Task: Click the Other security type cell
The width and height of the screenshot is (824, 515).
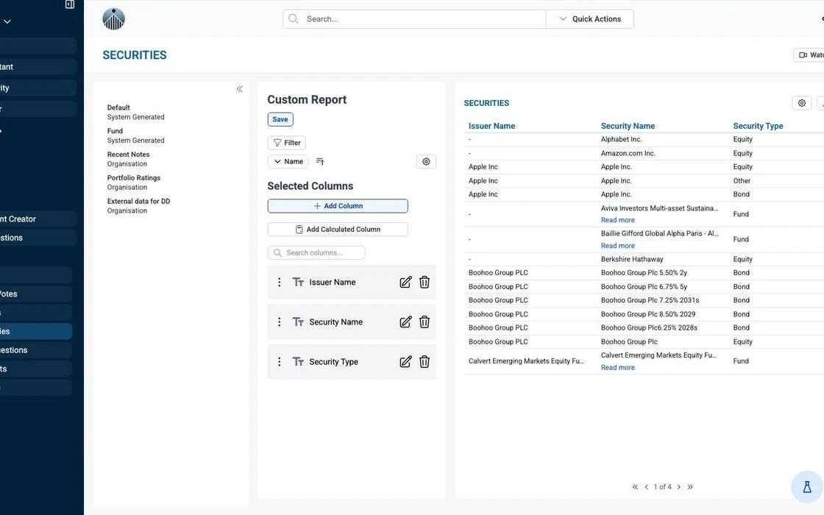Action: tap(742, 181)
